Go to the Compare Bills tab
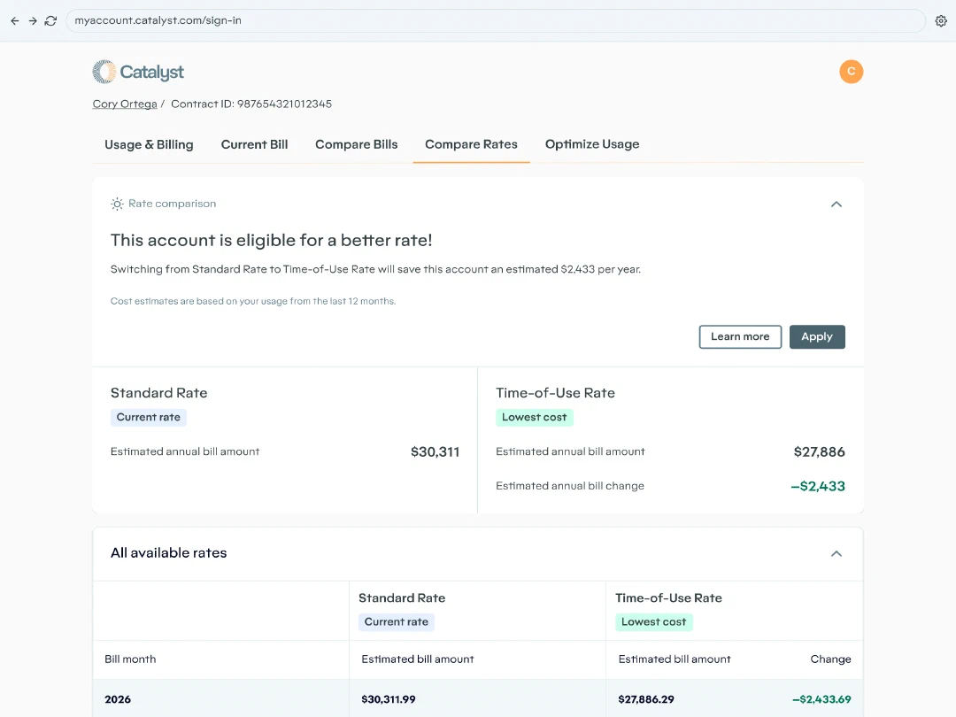The image size is (956, 717). pos(356,144)
